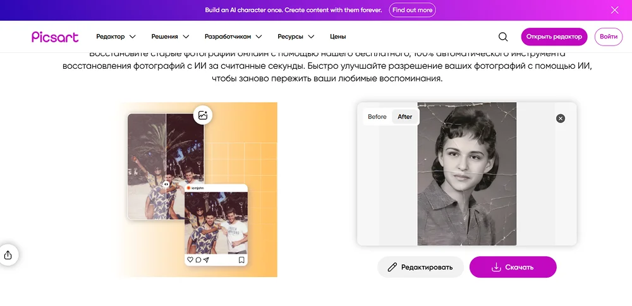
Task: Click the AI image enhance icon badge
Action: (x=202, y=115)
